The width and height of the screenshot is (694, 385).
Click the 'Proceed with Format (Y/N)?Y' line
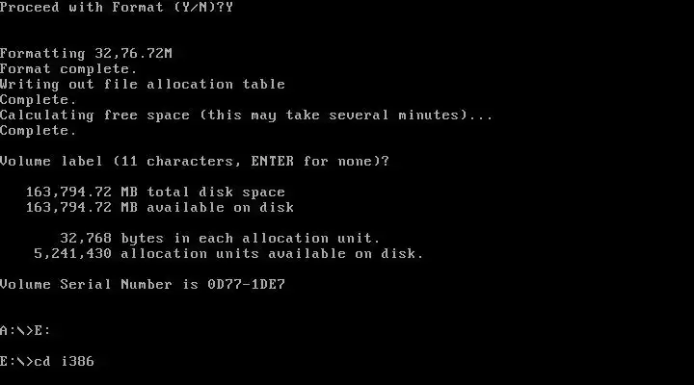click(117, 8)
